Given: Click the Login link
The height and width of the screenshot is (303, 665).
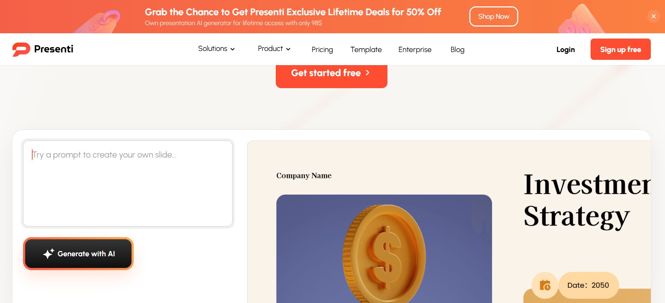Looking at the screenshot, I should (565, 50).
